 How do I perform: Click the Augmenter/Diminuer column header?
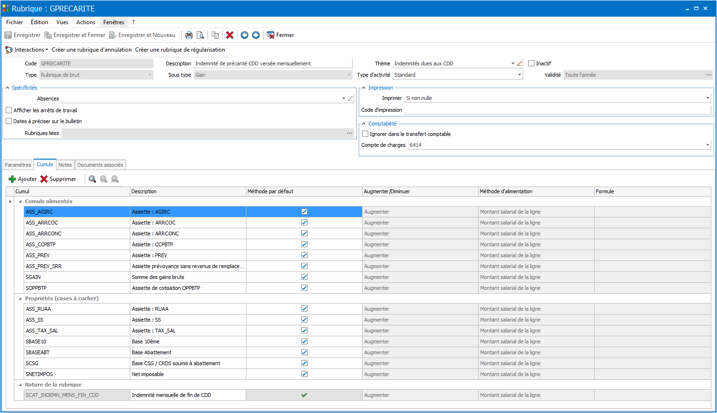pos(420,191)
